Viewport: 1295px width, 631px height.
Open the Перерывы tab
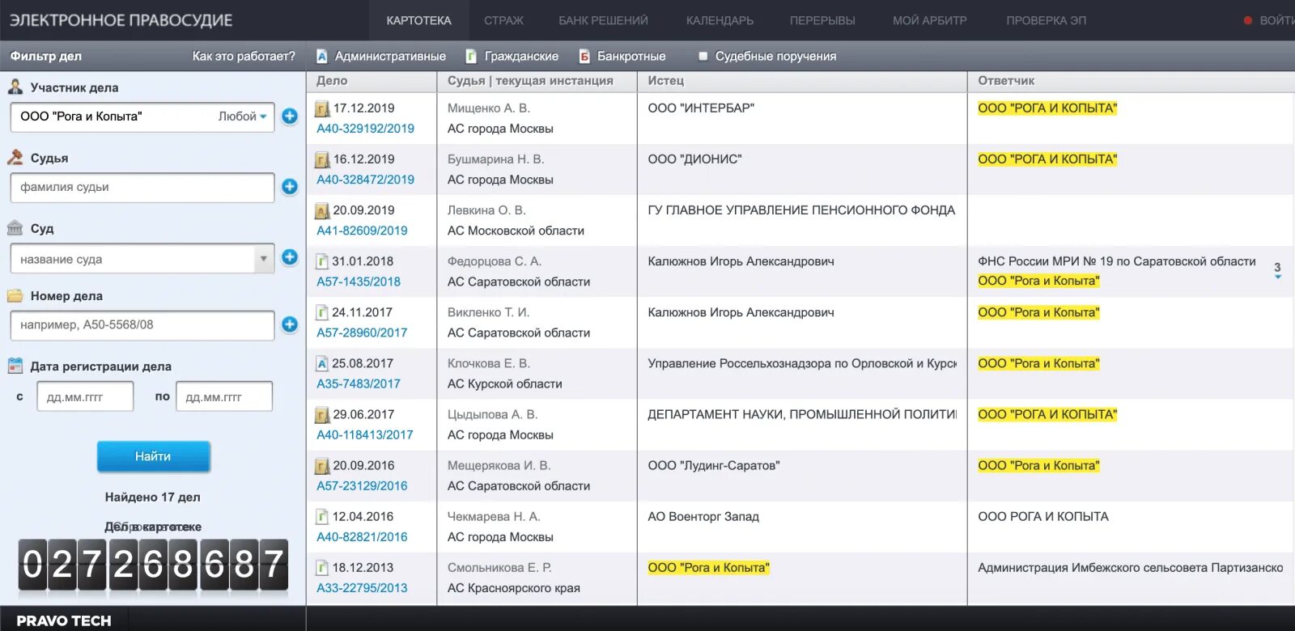822,20
